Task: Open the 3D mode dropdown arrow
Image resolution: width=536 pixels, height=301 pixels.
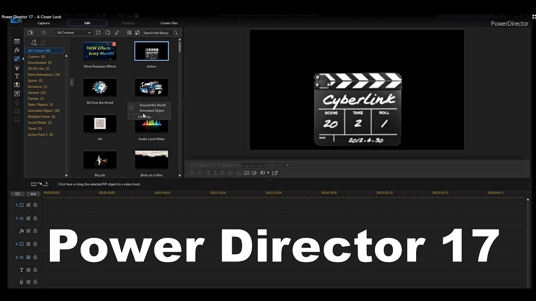Action: point(268,173)
